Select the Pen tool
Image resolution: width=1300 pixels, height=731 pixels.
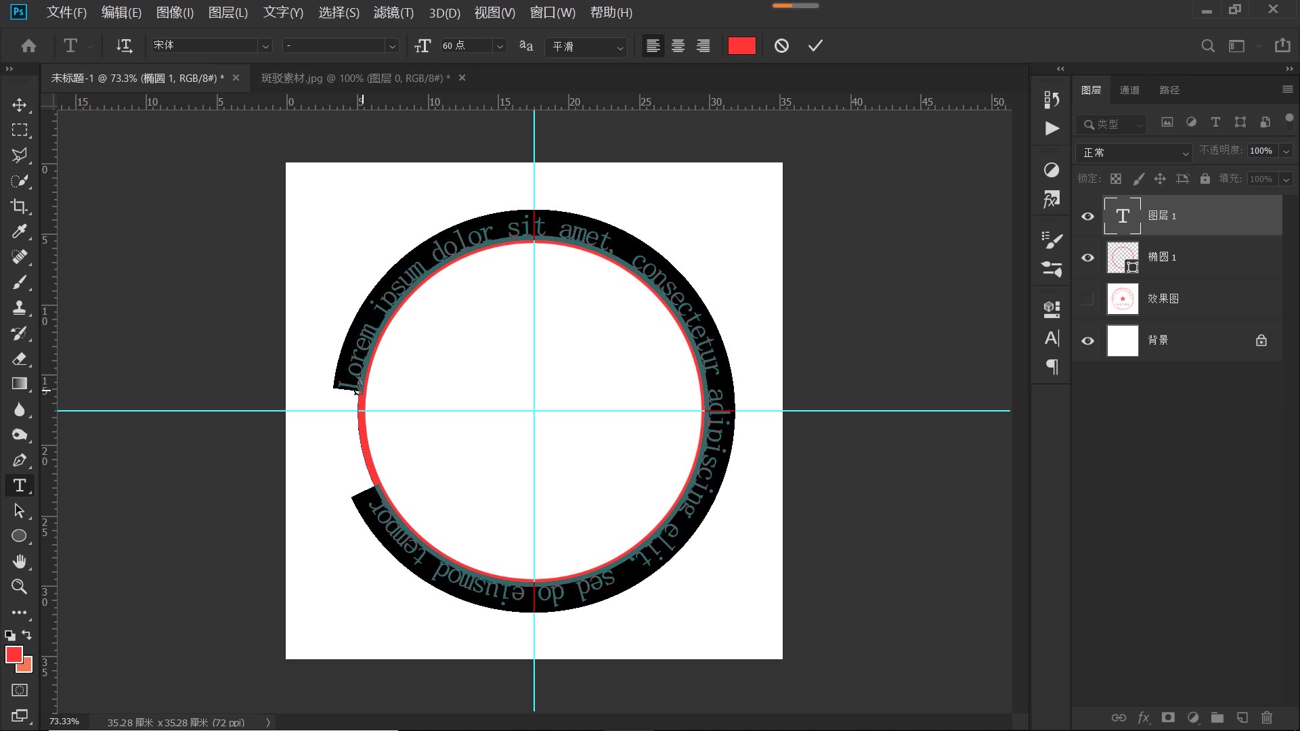click(19, 460)
